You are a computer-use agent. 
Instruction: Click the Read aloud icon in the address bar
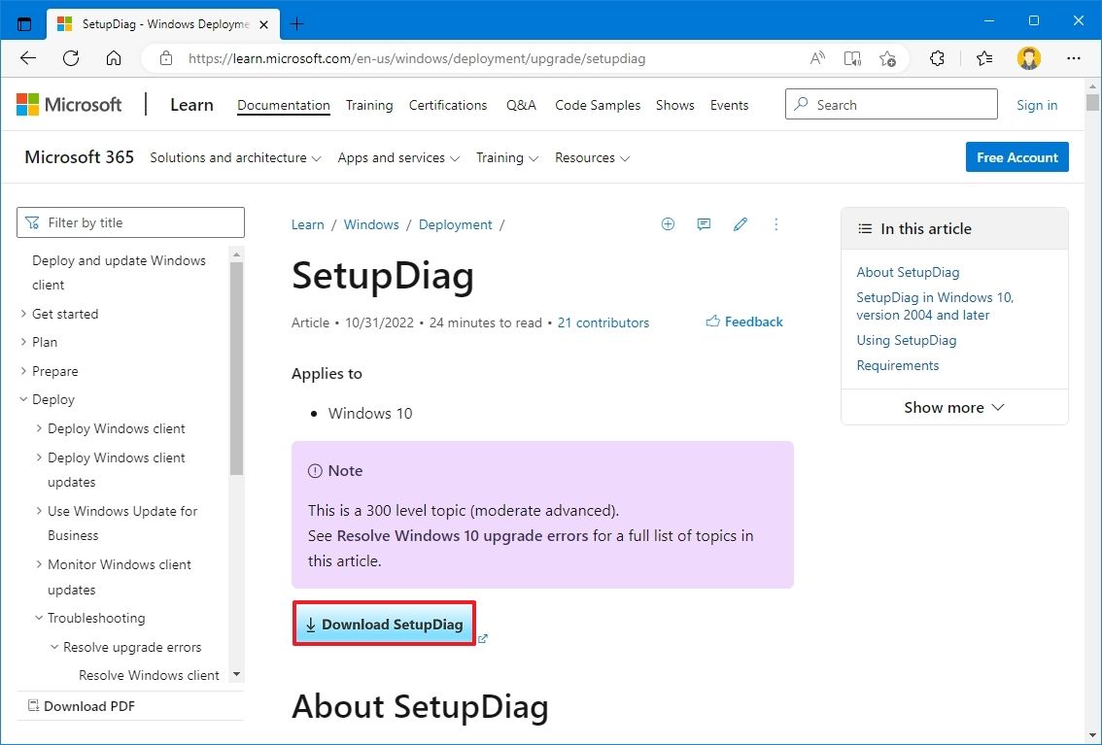pos(816,58)
